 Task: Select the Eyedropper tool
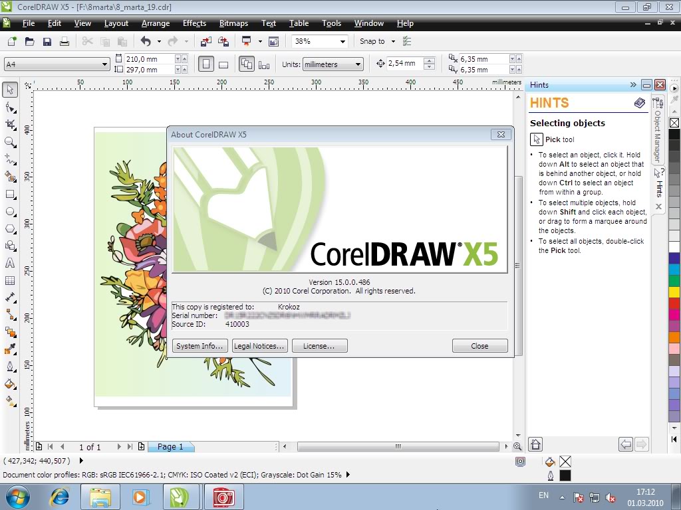pos(10,349)
